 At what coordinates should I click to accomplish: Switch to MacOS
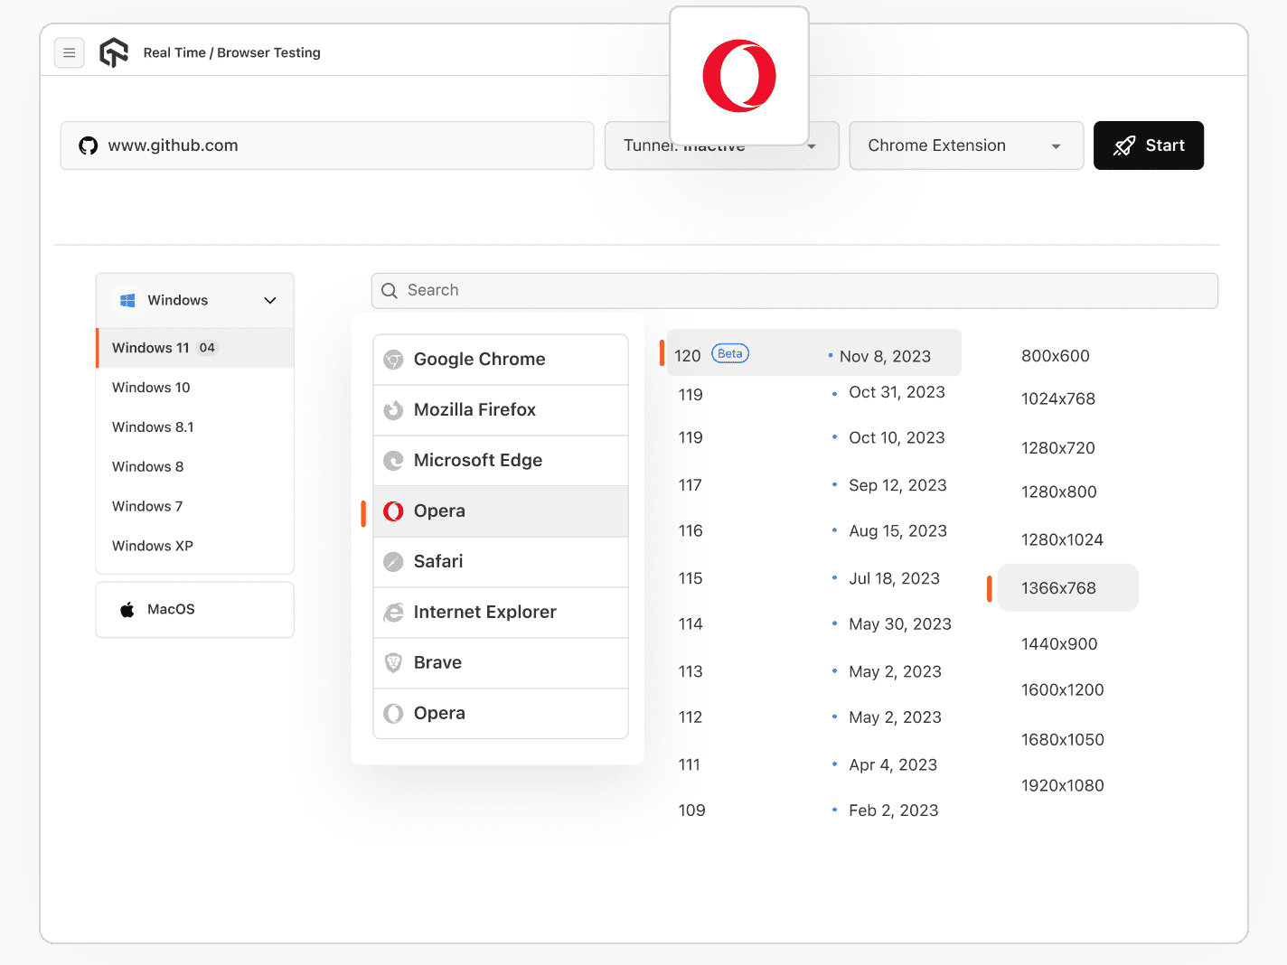[x=171, y=609]
